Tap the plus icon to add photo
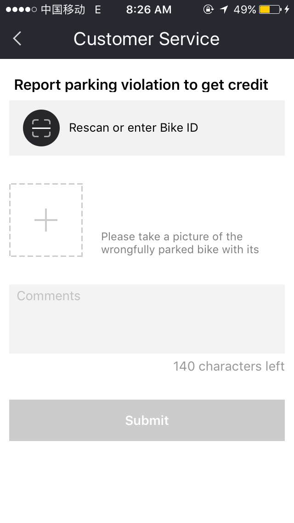 click(46, 220)
